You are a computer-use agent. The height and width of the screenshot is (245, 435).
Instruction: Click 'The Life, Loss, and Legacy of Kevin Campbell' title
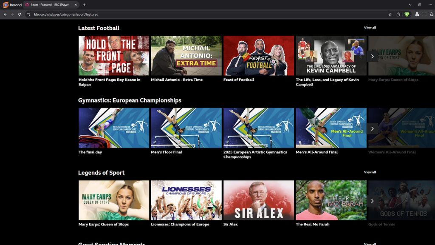[x=328, y=82]
